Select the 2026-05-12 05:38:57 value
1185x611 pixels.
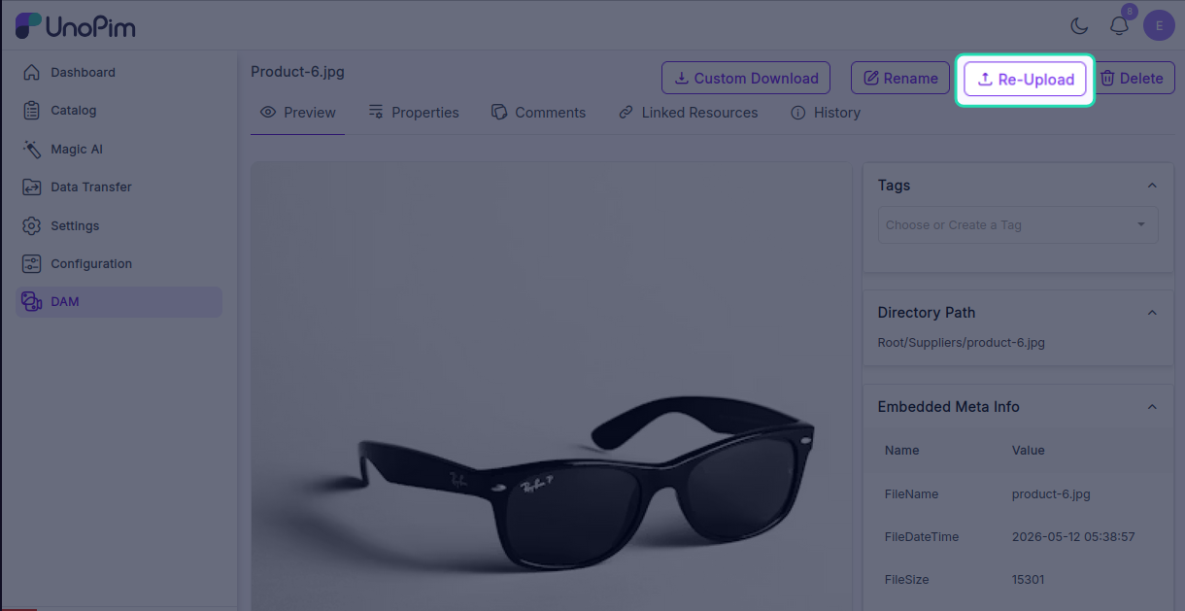pyautogui.click(x=1073, y=537)
